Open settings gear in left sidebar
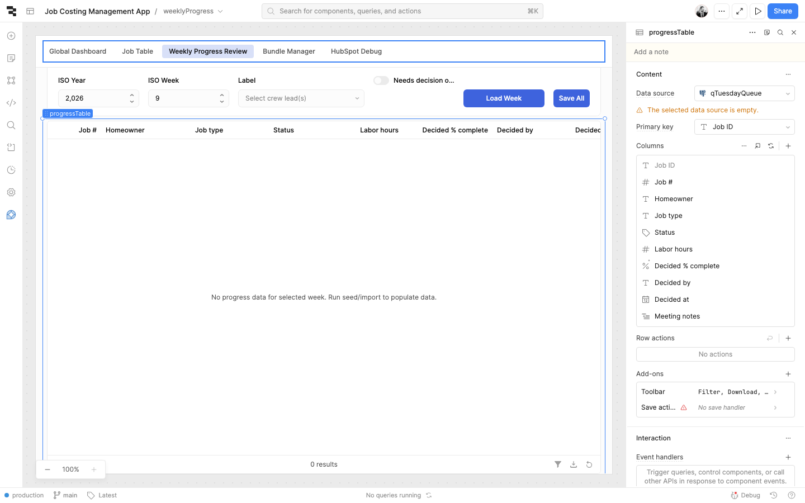Viewport: 805px width, 503px height. pos(11,192)
